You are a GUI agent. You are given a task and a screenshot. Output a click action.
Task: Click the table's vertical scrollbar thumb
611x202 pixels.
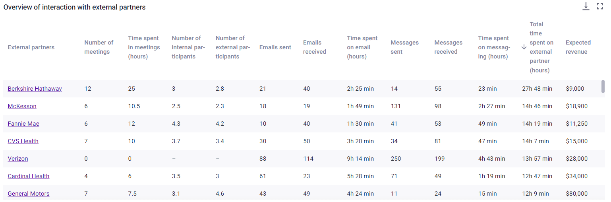603,86
